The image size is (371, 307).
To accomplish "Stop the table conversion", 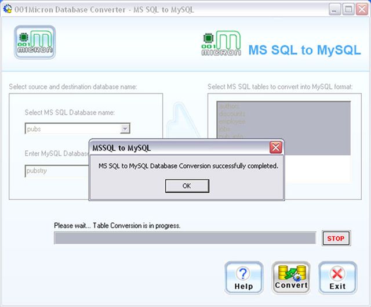I will (336, 238).
